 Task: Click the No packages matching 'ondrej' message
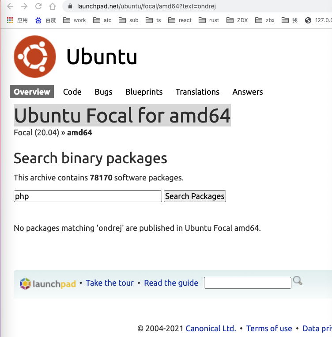point(137,228)
